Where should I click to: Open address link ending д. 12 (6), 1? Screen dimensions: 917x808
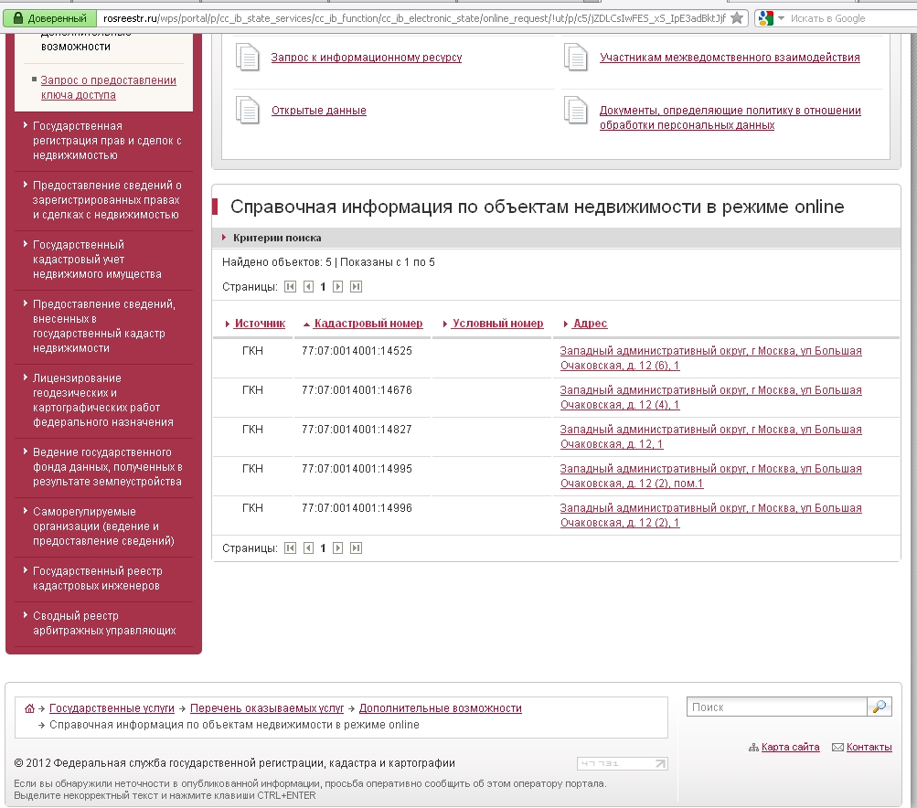[x=710, y=358]
